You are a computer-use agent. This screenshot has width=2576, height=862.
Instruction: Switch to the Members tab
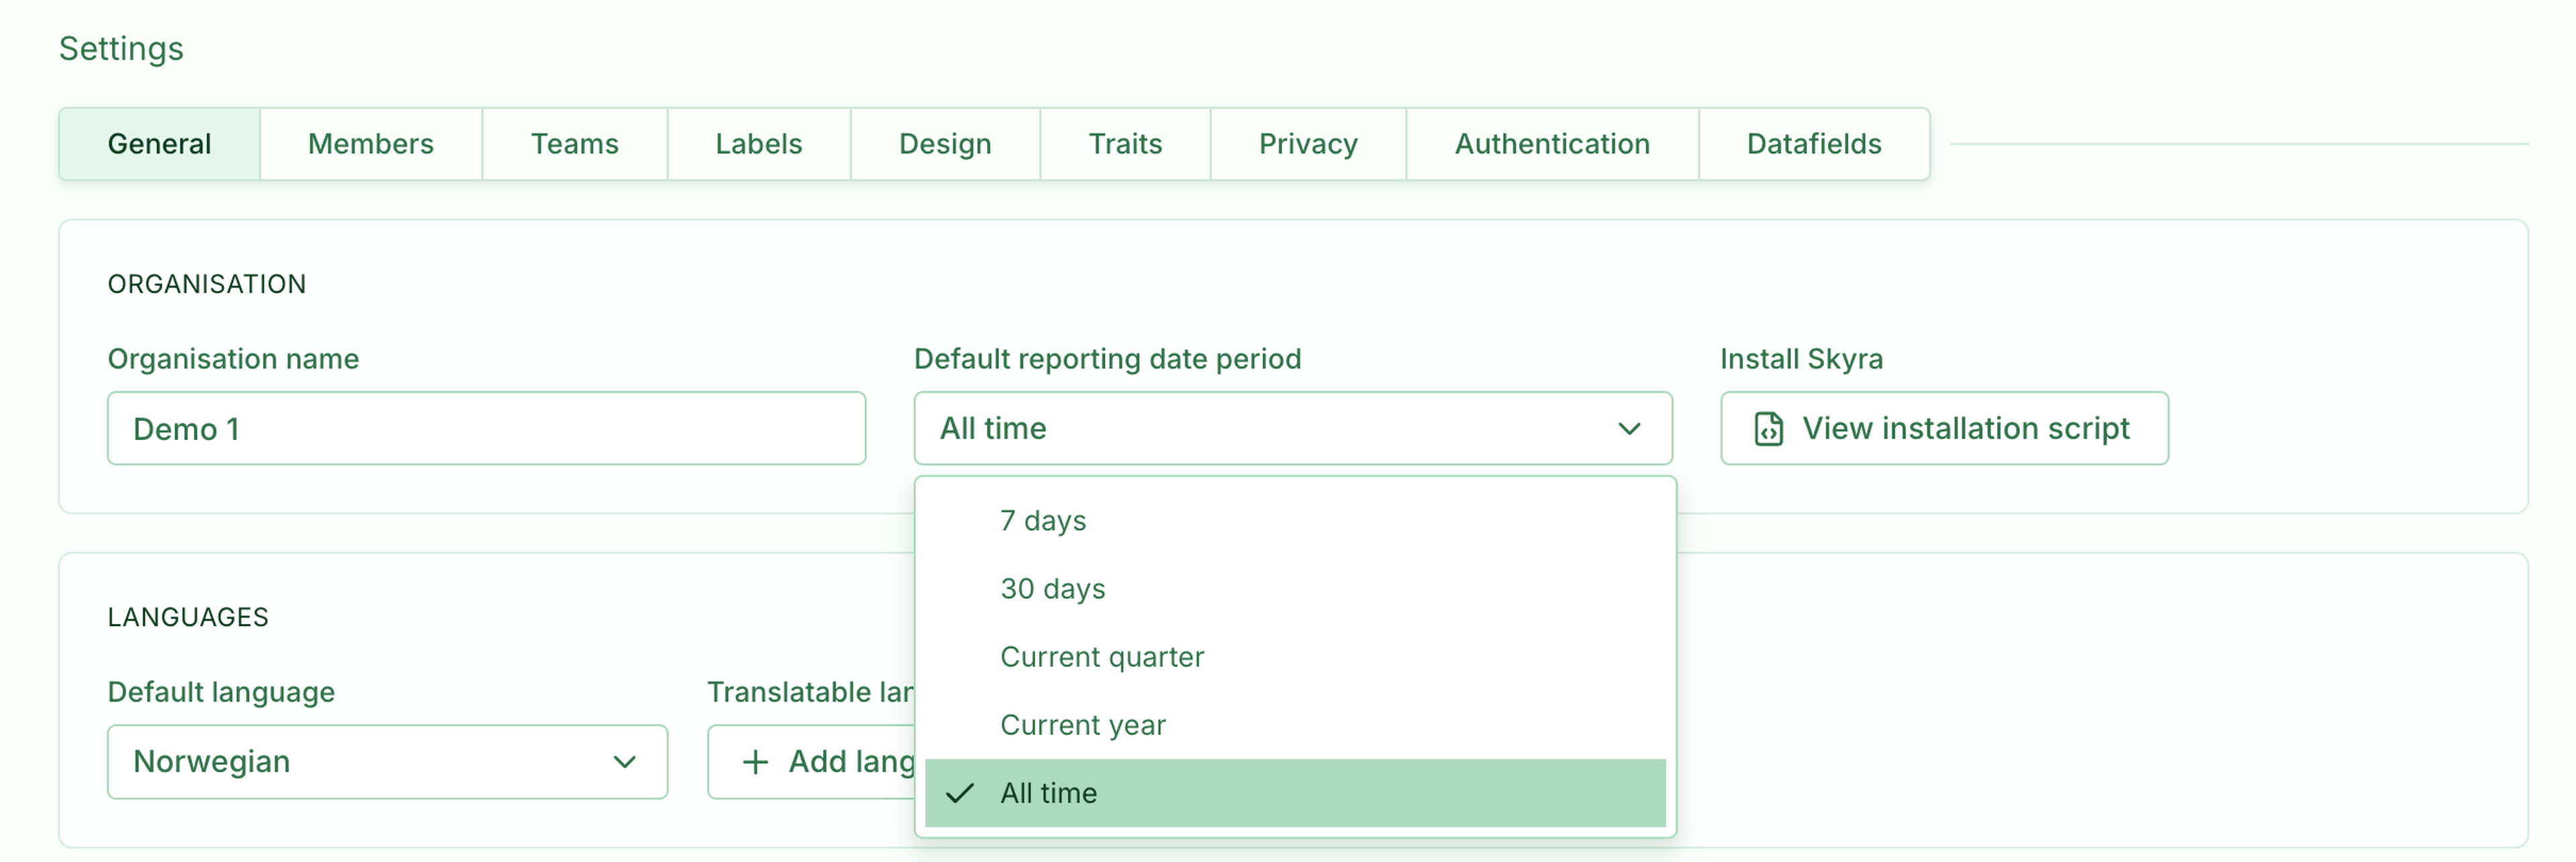click(371, 144)
